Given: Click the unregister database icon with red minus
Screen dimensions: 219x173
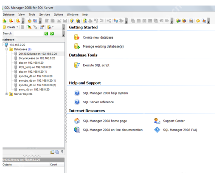Looking at the screenshot, I should coord(11,21).
